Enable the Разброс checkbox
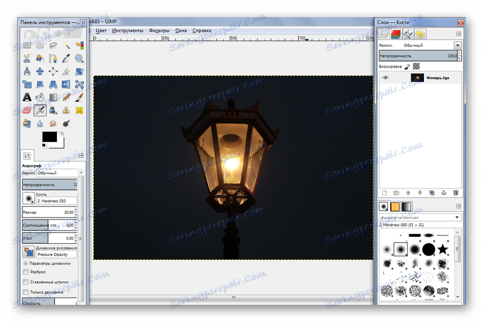483x322 pixels. coord(25,273)
